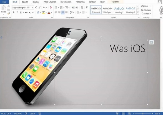Viewport: 163px width, 115px height.
Task: Shrink font size button
Action: tap(39, 7)
